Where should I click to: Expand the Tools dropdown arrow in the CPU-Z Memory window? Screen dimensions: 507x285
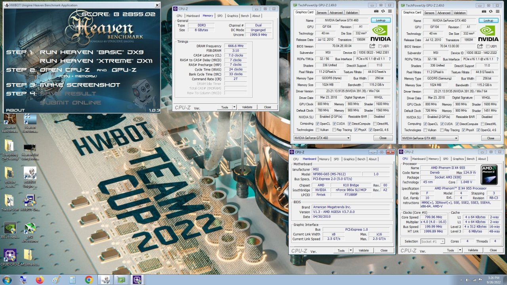click(x=234, y=107)
